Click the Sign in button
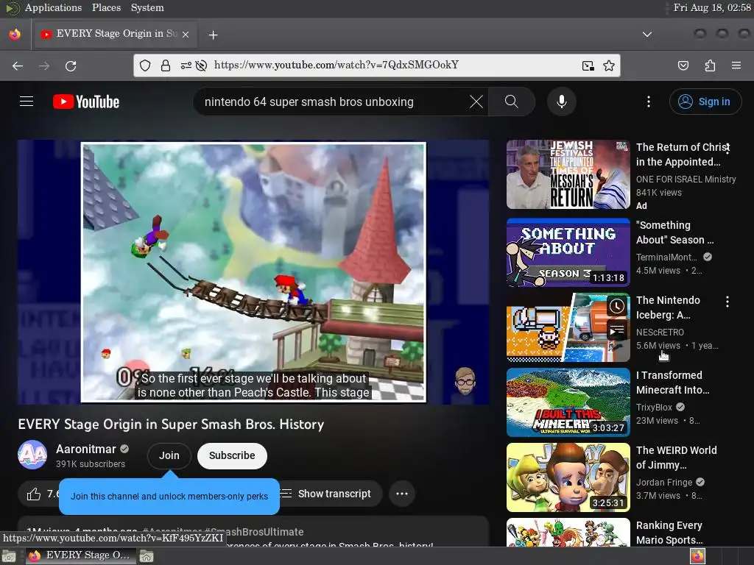 coord(705,102)
